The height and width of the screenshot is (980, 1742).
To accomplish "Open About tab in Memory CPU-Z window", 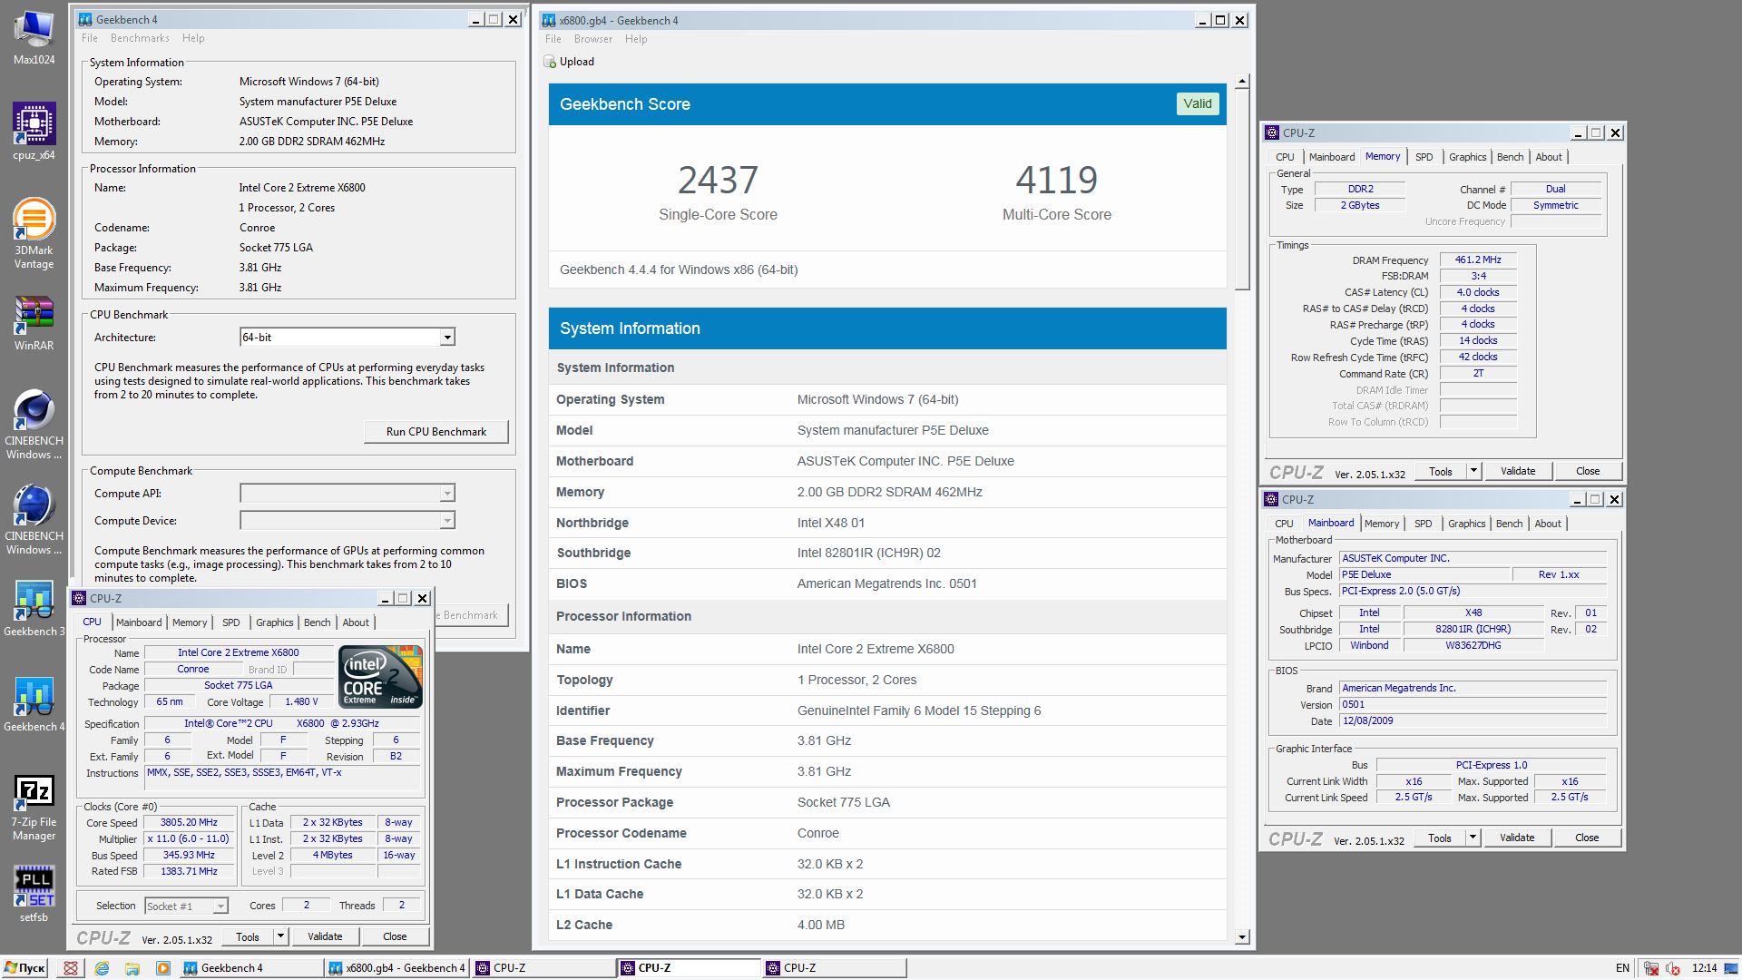I will (x=1549, y=157).
